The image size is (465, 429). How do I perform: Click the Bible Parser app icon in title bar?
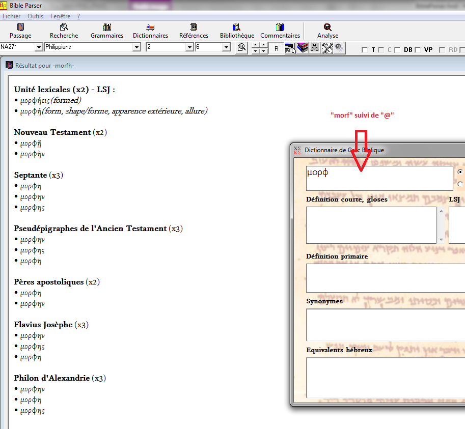click(x=3, y=5)
